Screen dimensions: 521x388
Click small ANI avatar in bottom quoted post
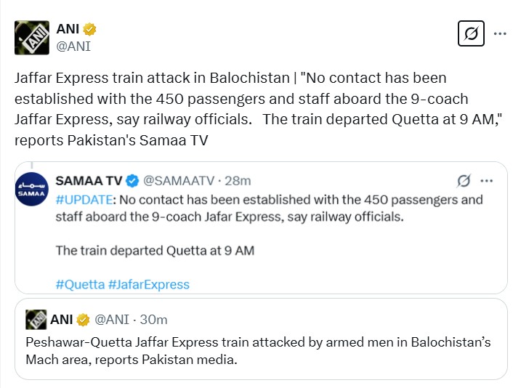tap(36, 319)
